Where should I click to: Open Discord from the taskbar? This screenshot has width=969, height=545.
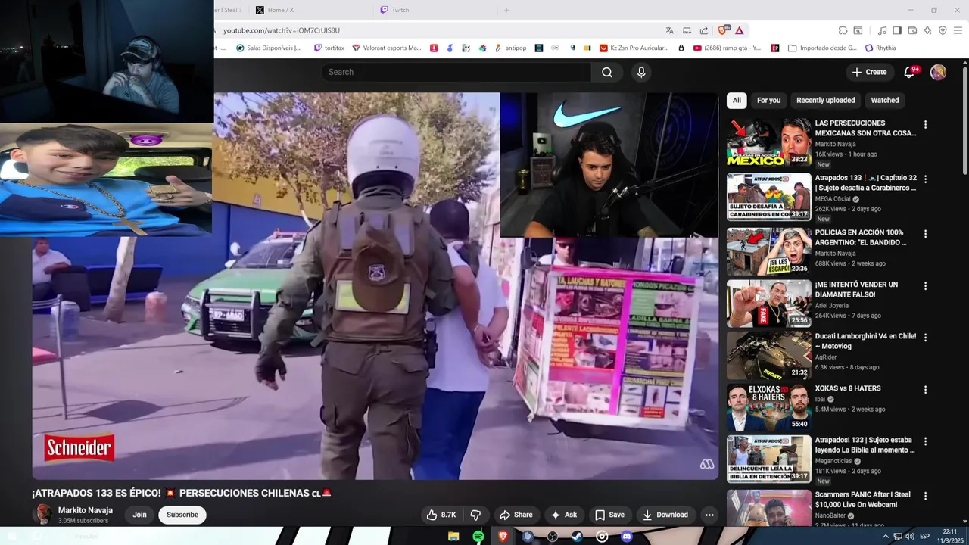click(626, 536)
